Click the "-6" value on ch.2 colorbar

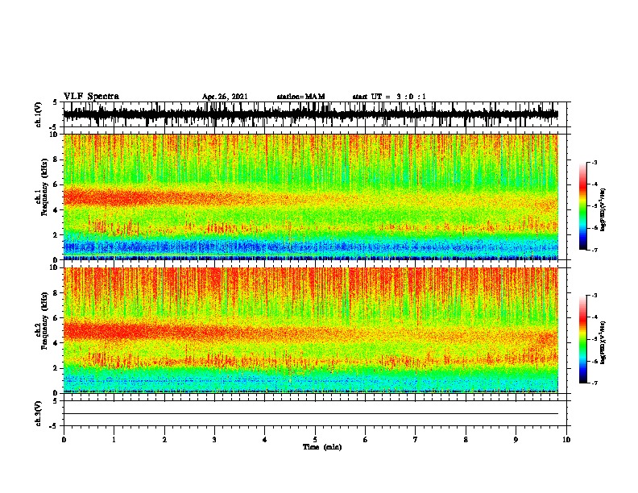[x=594, y=361]
